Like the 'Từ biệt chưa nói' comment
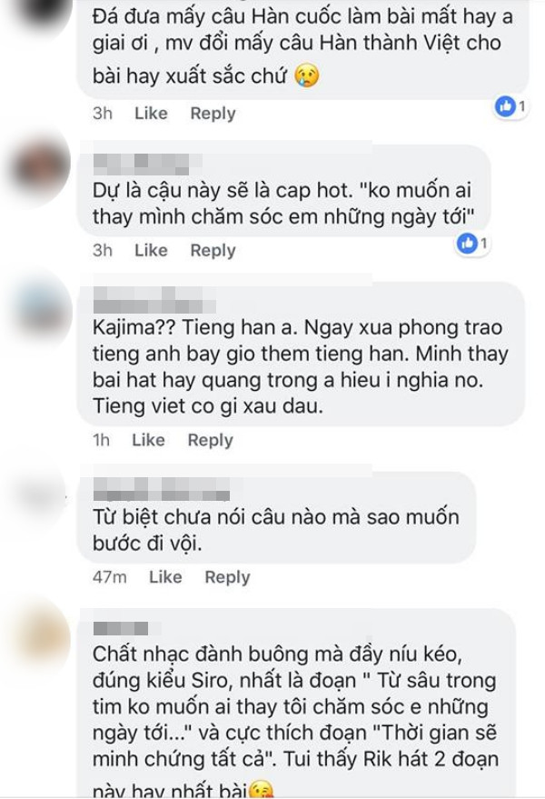 coord(165,577)
